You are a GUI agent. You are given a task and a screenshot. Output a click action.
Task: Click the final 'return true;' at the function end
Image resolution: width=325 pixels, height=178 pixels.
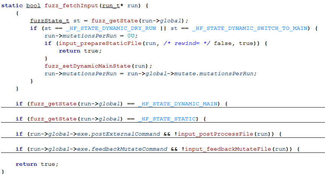tap(37, 164)
